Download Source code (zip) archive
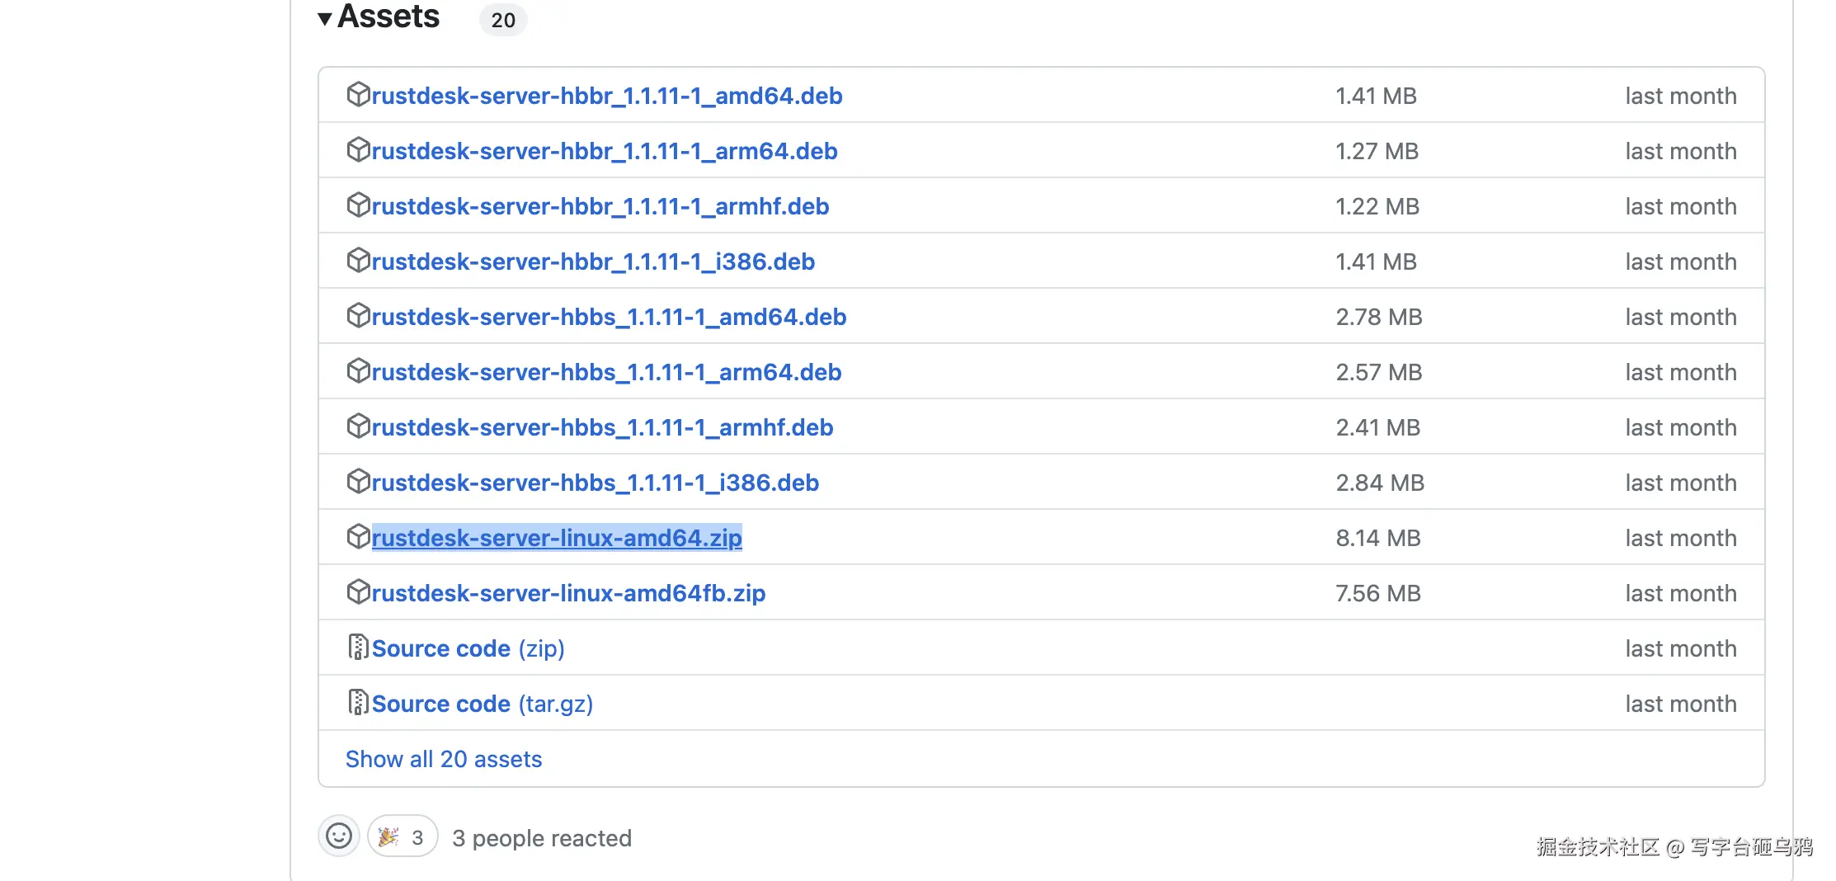Image resolution: width=1836 pixels, height=881 pixels. (x=468, y=648)
